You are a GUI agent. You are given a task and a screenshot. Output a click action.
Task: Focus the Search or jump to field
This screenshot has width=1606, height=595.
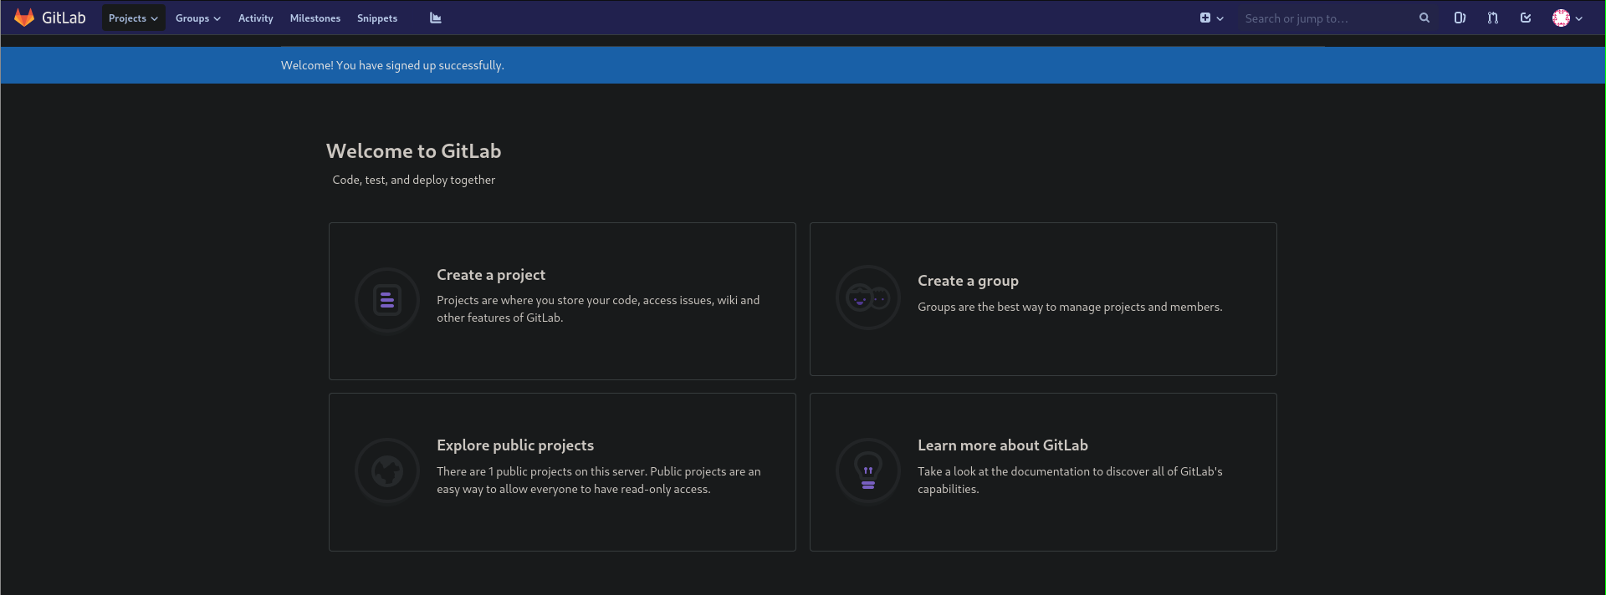[x=1326, y=18]
